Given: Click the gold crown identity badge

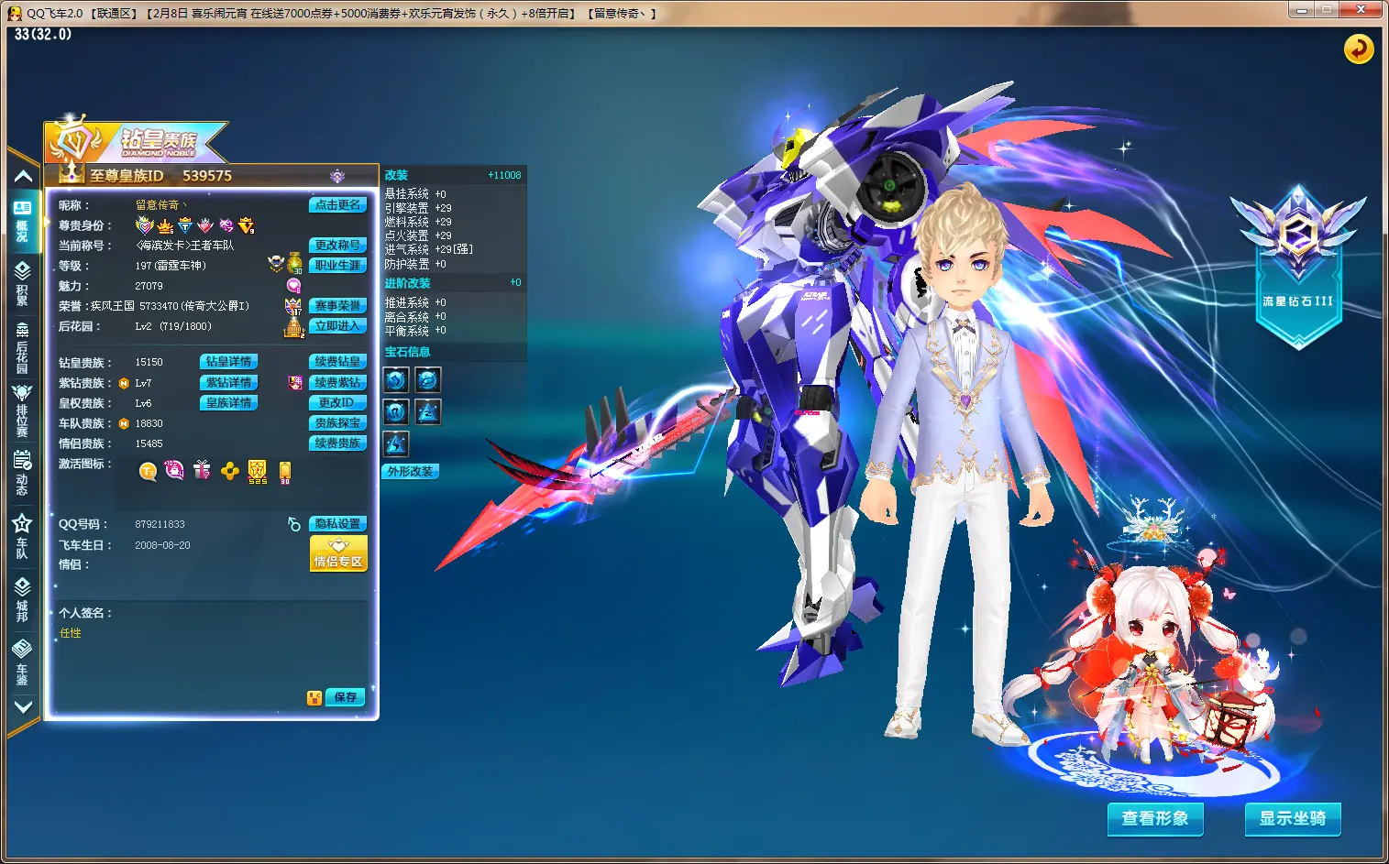Looking at the screenshot, I should (x=165, y=226).
